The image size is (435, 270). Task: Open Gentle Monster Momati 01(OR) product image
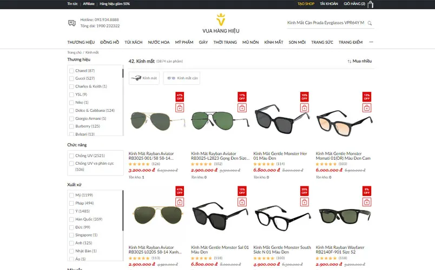[x=344, y=123]
